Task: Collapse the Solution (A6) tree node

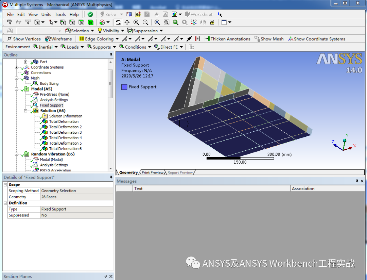Action: click(25, 111)
